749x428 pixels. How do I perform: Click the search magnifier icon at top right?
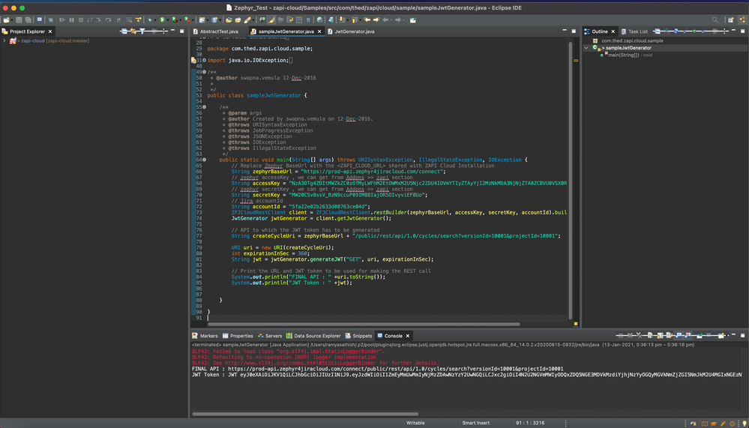pos(715,19)
